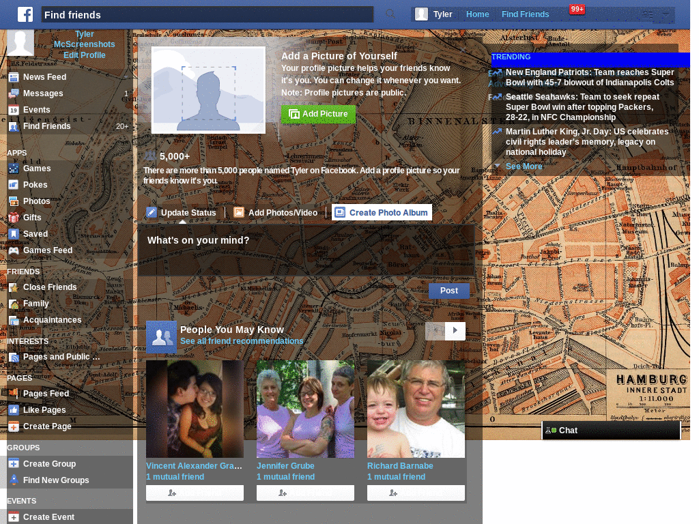Image resolution: width=699 pixels, height=524 pixels.
Task: Click the Acquaintances list icon
Action: point(14,321)
